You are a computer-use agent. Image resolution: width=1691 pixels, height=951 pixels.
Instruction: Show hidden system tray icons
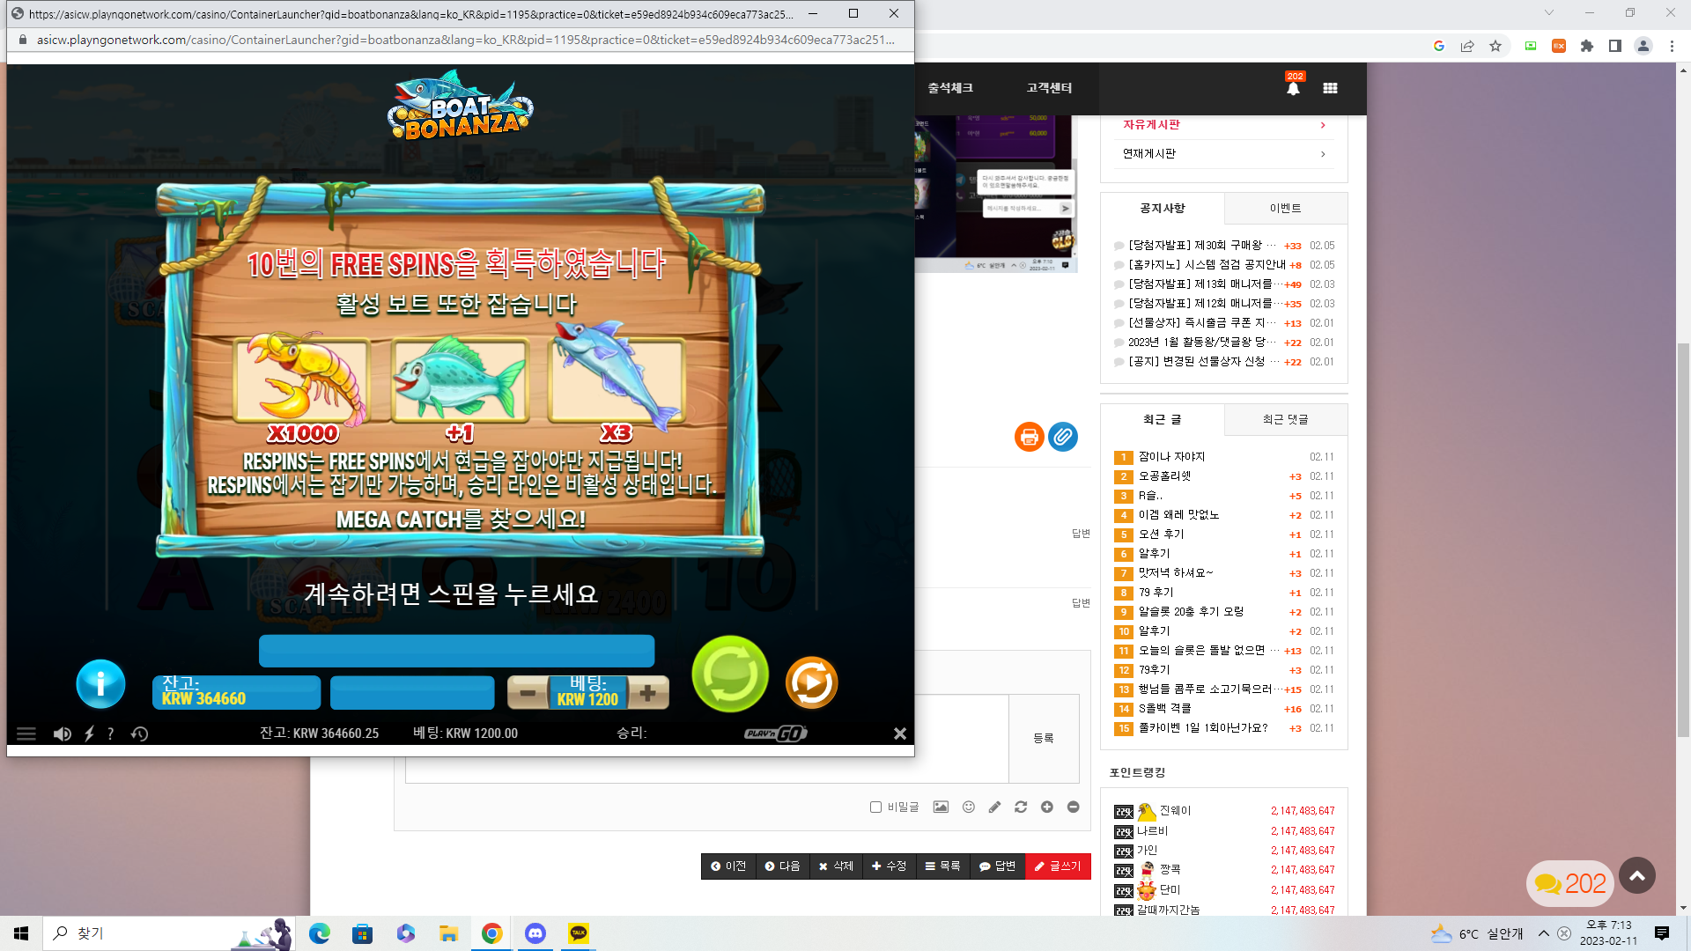click(1544, 933)
